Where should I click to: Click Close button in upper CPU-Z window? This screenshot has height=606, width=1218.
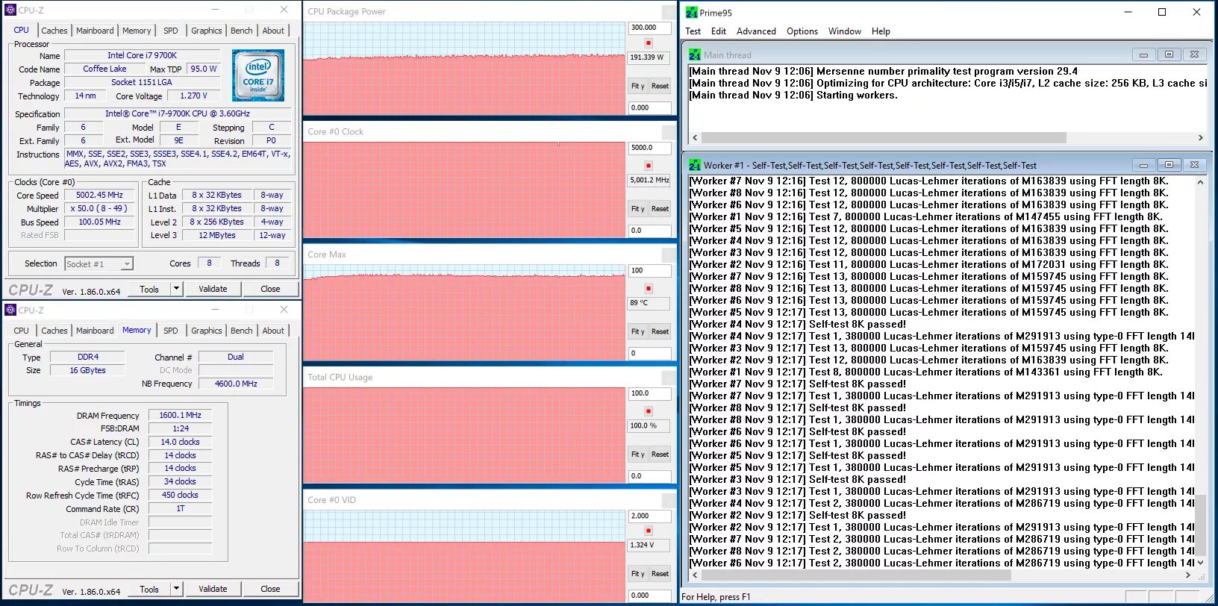(270, 289)
